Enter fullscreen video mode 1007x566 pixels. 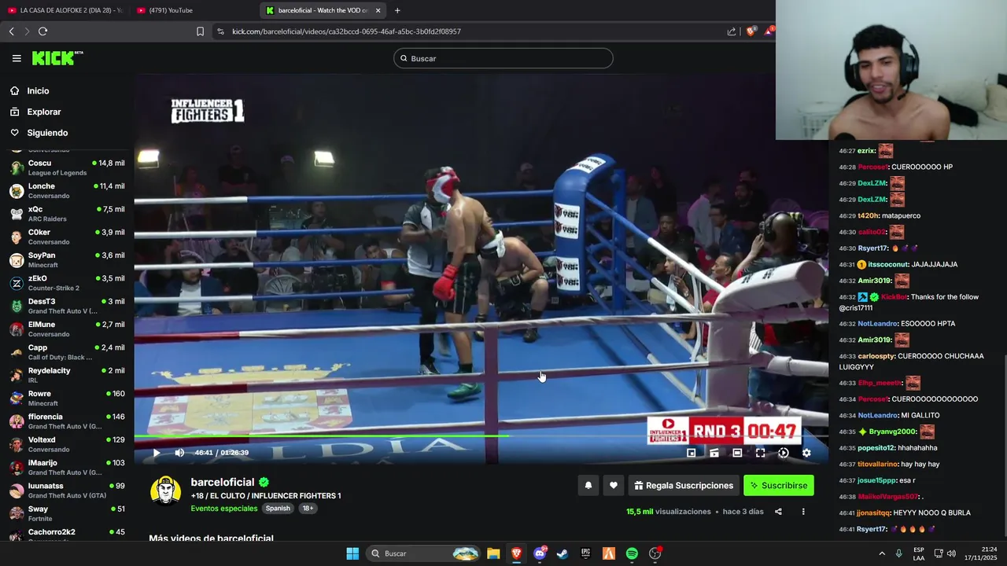(760, 453)
